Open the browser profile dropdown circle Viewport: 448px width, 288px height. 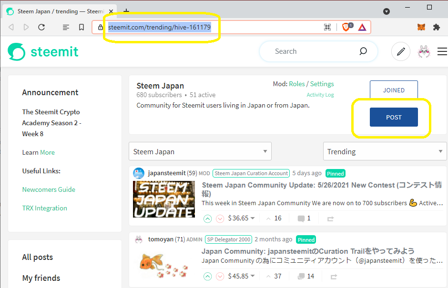click(x=387, y=11)
